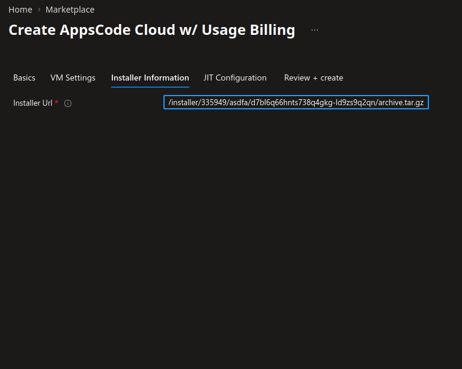Go to the Review + create tab

313,78
